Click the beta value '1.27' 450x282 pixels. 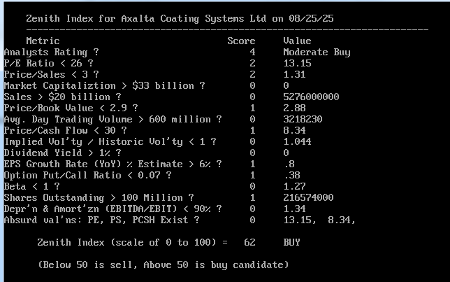[x=294, y=187]
